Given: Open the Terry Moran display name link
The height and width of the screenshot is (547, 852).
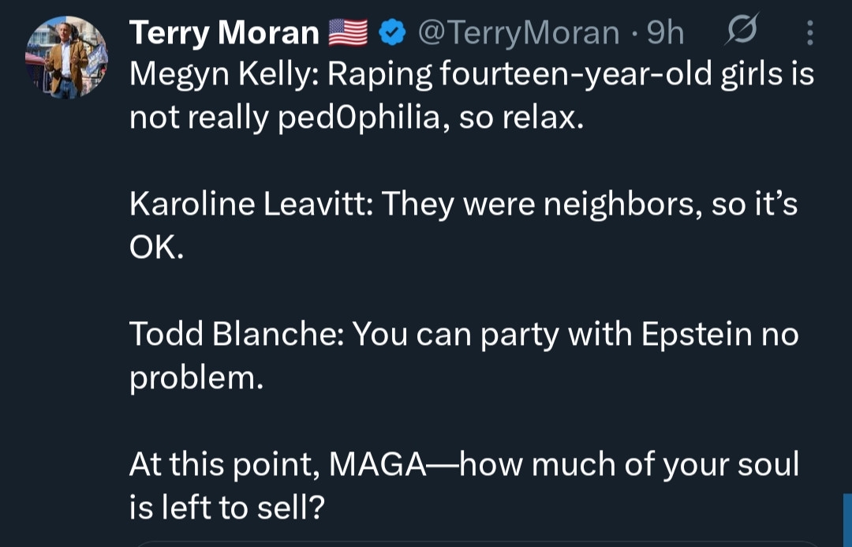Looking at the screenshot, I should tap(223, 32).
